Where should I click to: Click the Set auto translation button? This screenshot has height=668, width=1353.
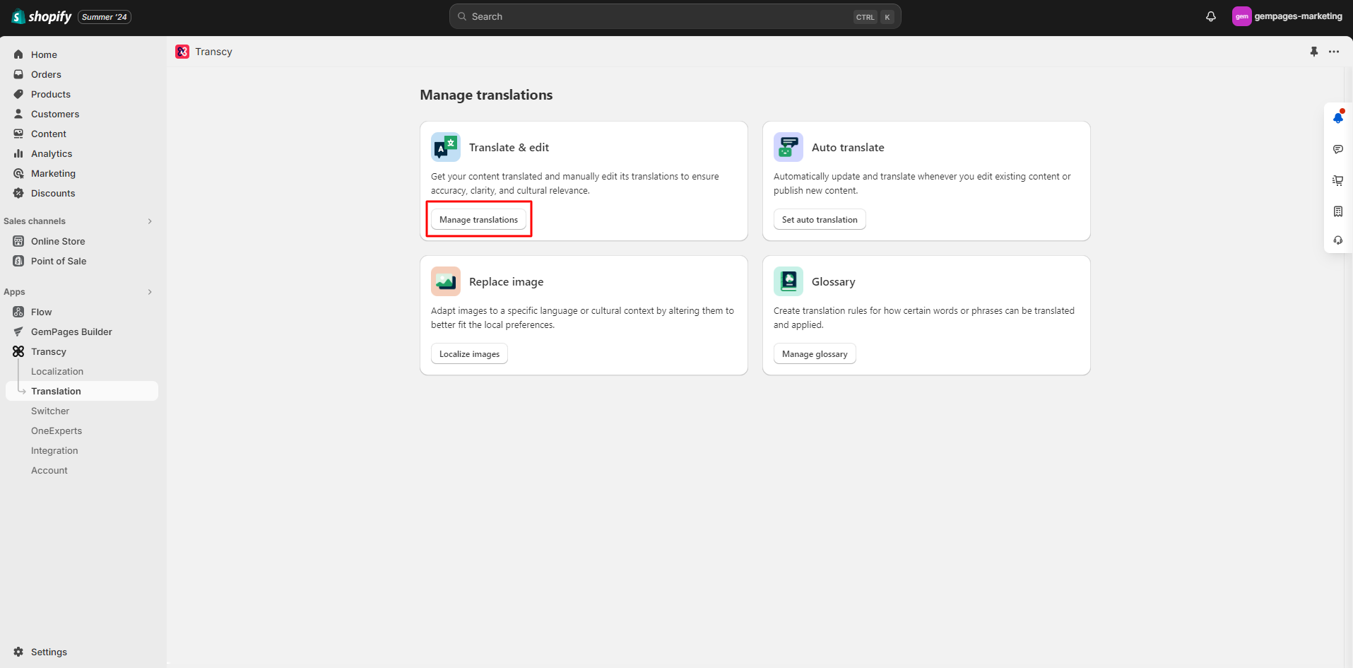pyautogui.click(x=819, y=220)
